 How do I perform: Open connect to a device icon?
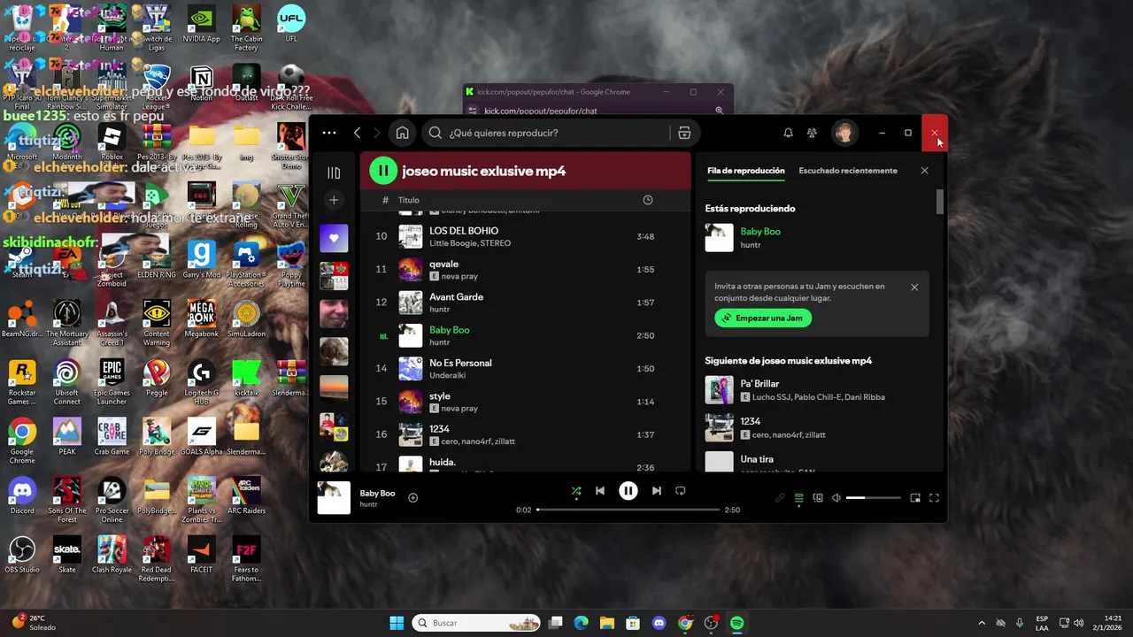[818, 498]
